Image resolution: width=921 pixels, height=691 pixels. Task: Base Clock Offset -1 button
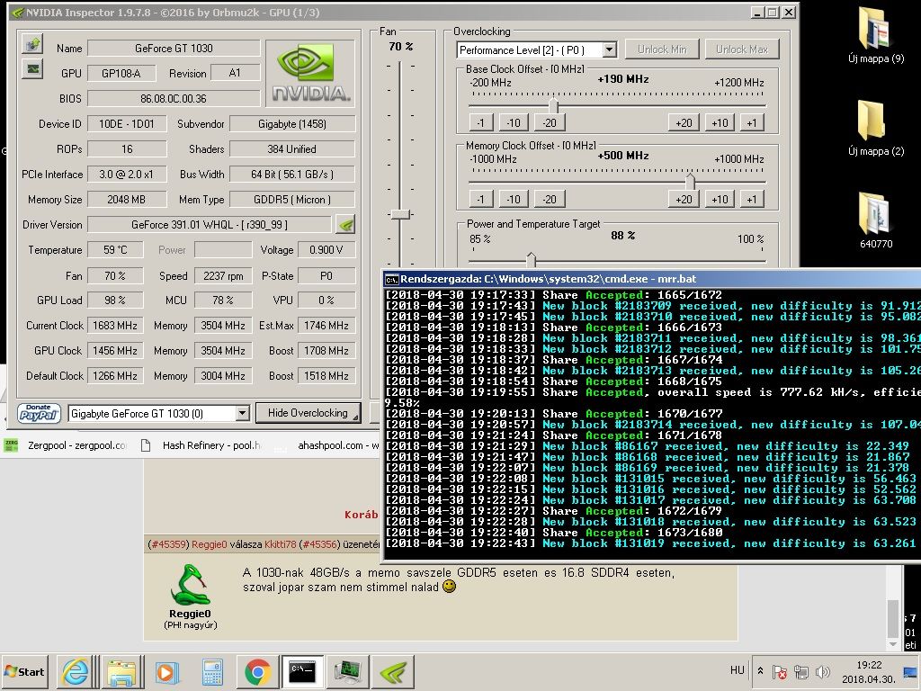click(x=481, y=122)
